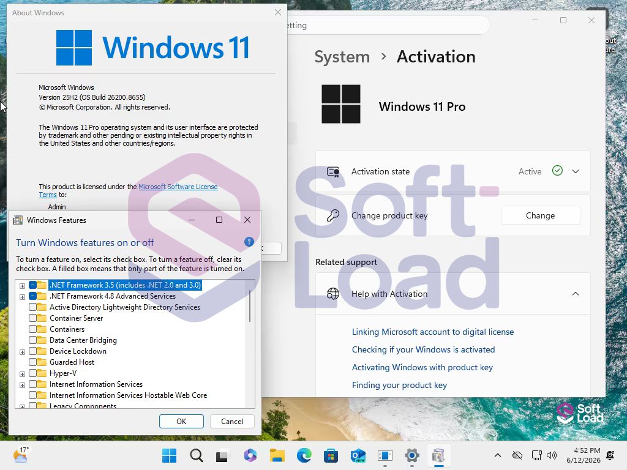The height and width of the screenshot is (470, 627).
Task: Expand the Device Lockdown node
Action: click(23, 352)
